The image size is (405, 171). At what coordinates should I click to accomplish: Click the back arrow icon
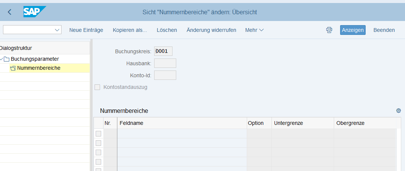click(x=10, y=12)
